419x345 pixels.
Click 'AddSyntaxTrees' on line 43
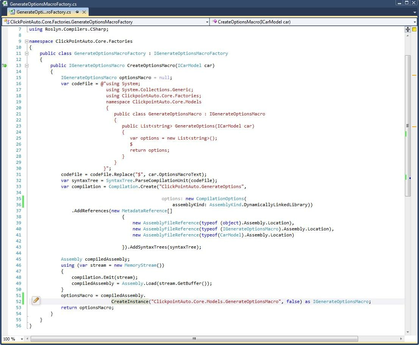[x=148, y=247]
